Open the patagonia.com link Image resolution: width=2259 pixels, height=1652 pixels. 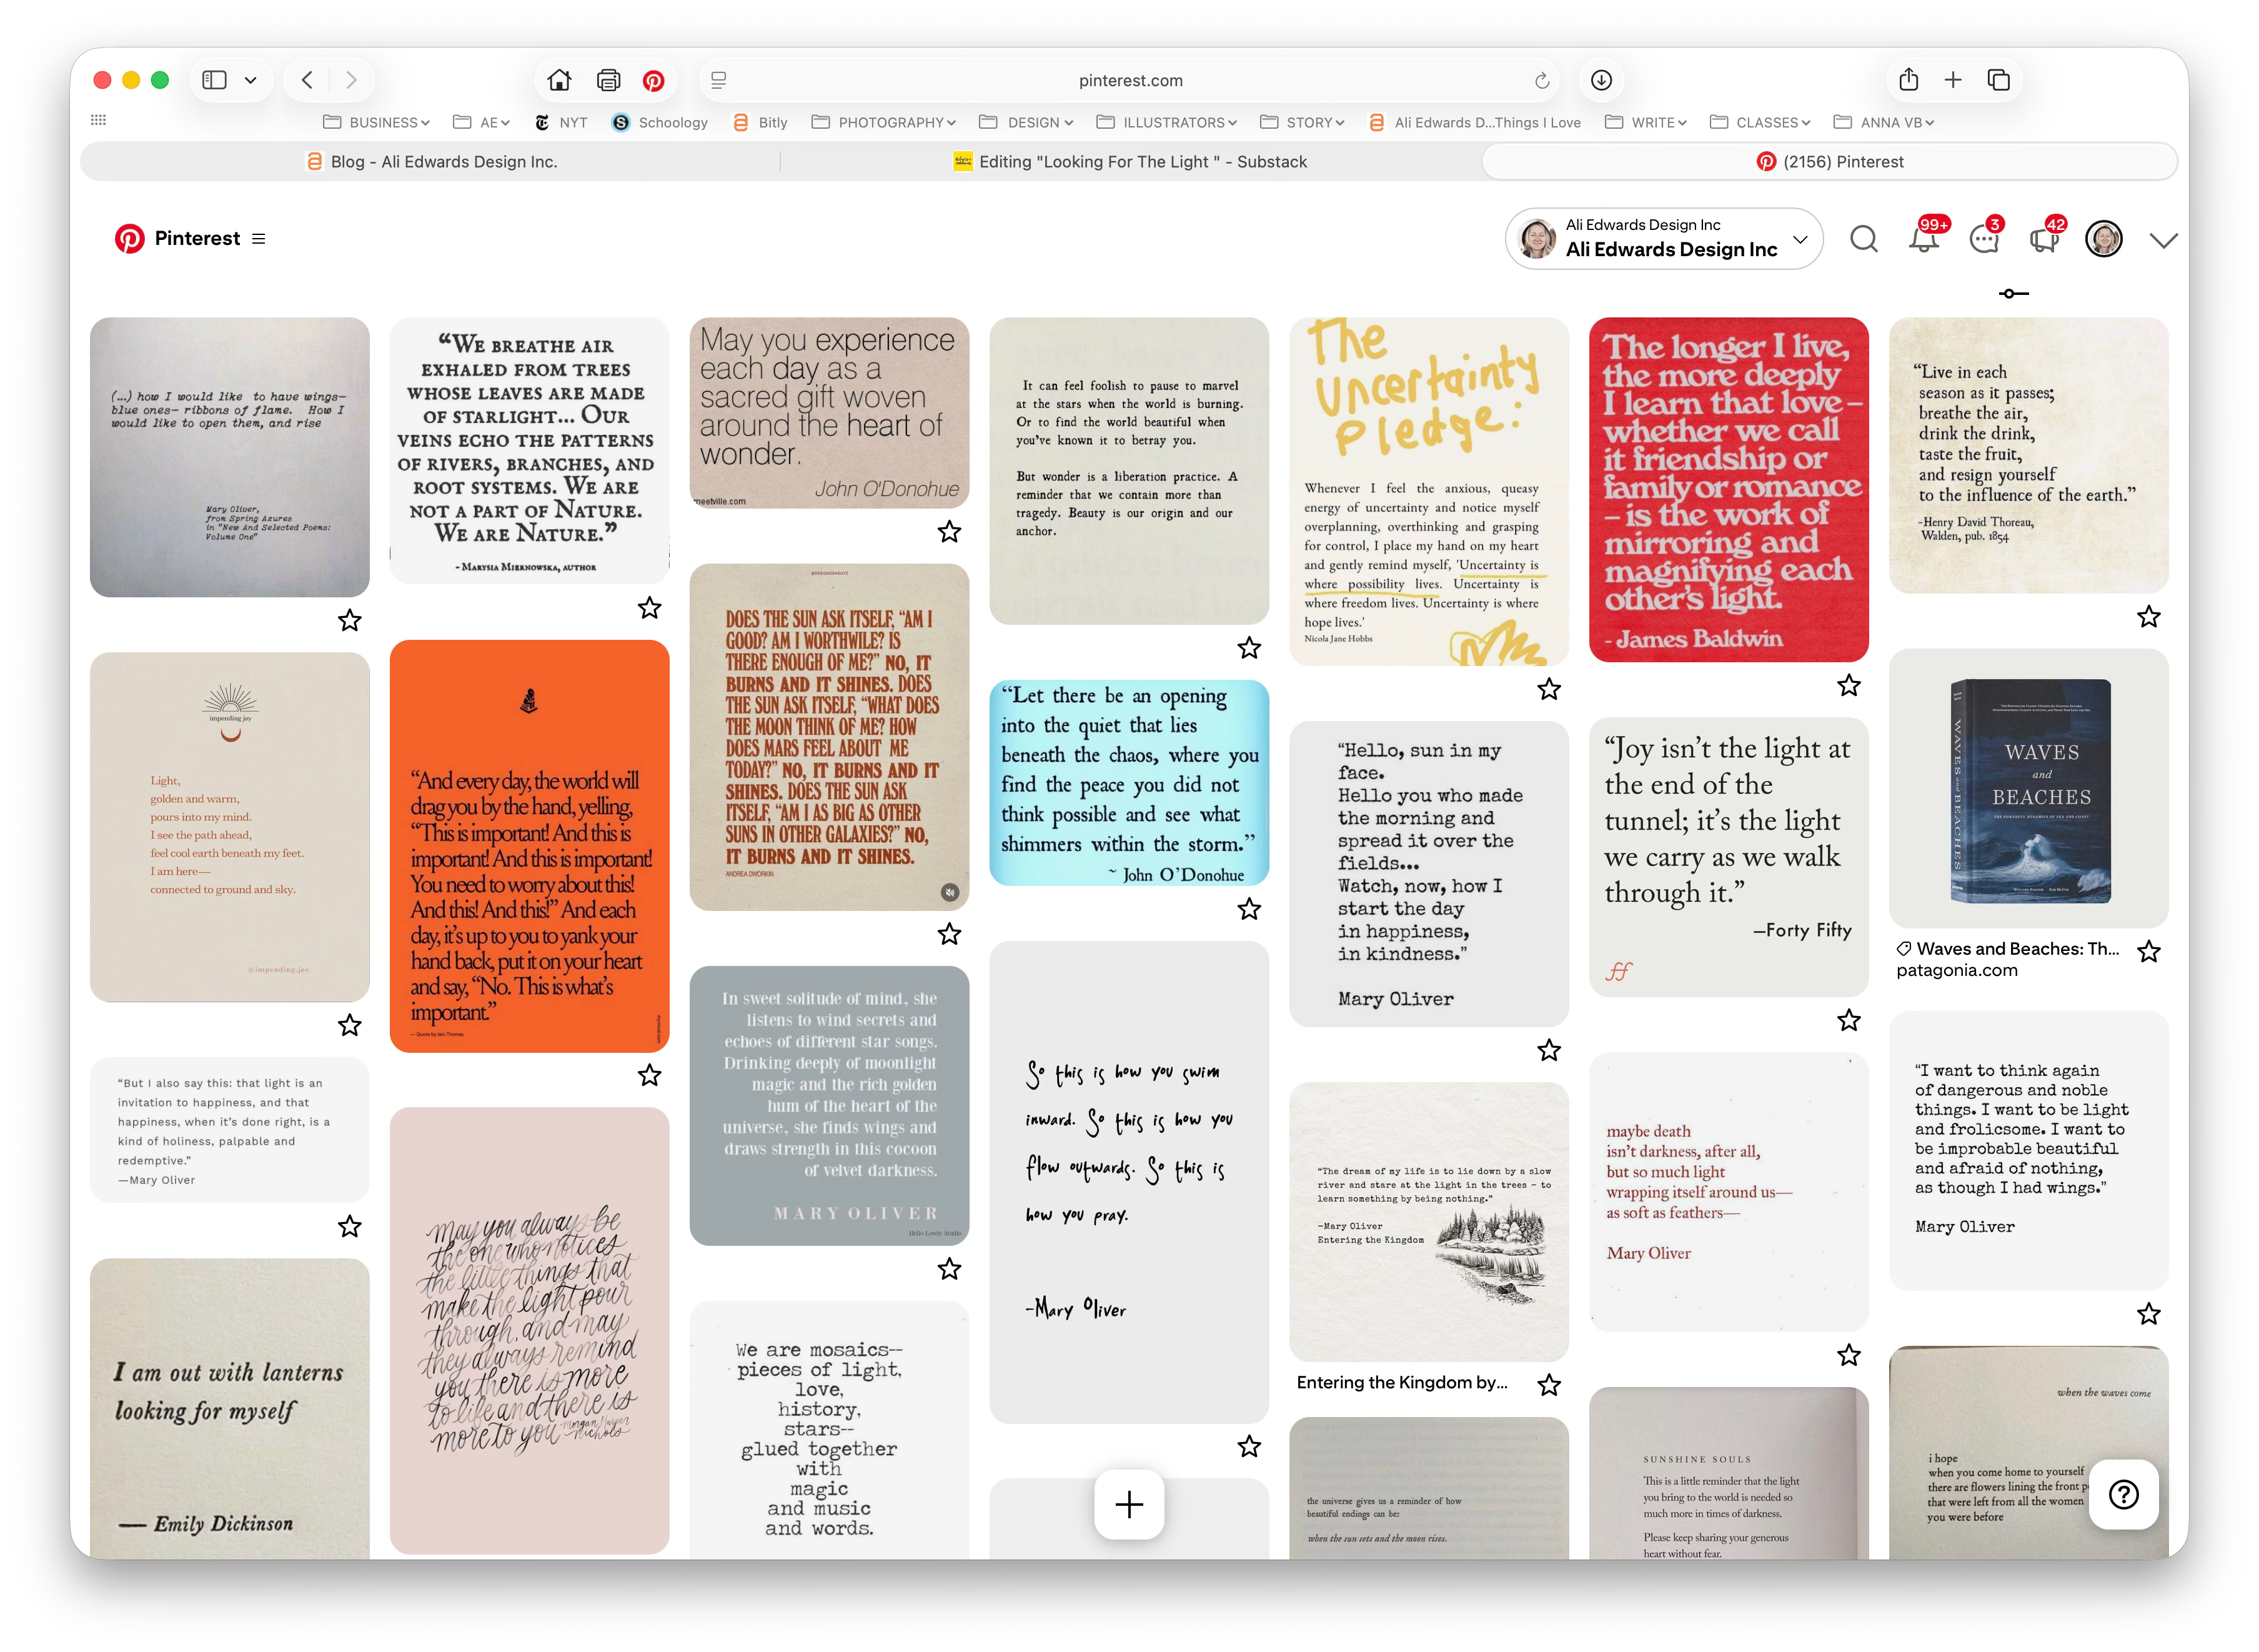click(1956, 970)
